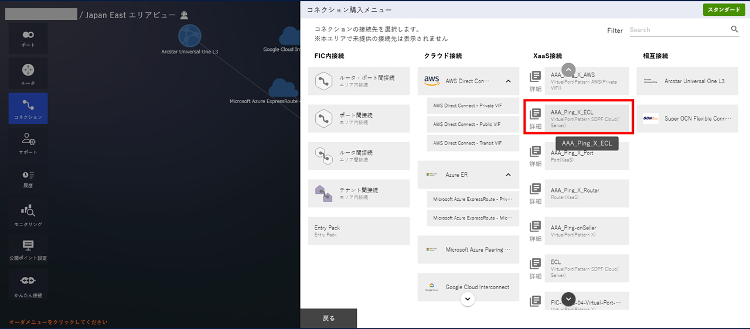
Task: Select Microsoft Azure ExpressRoute - Private option
Action: pyautogui.click(x=473, y=200)
